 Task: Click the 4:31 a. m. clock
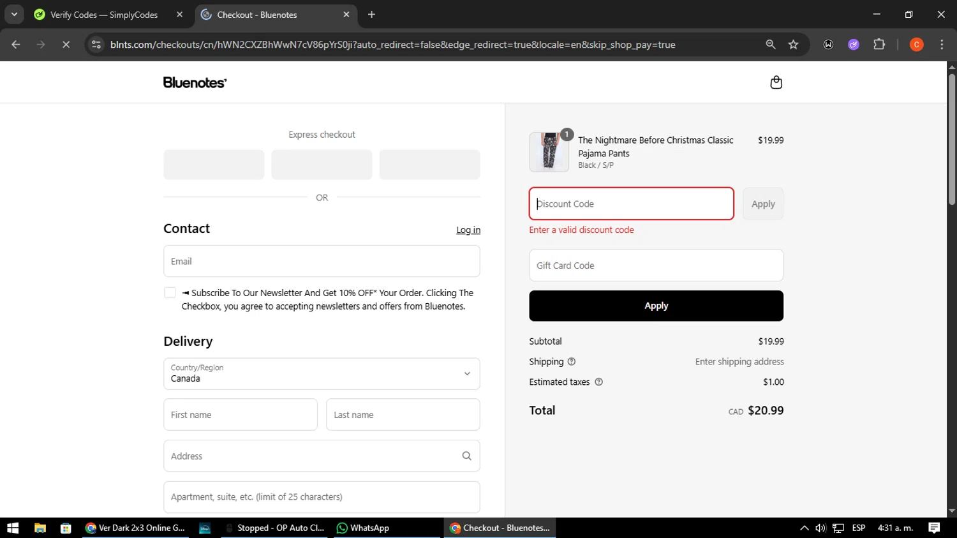click(x=895, y=528)
